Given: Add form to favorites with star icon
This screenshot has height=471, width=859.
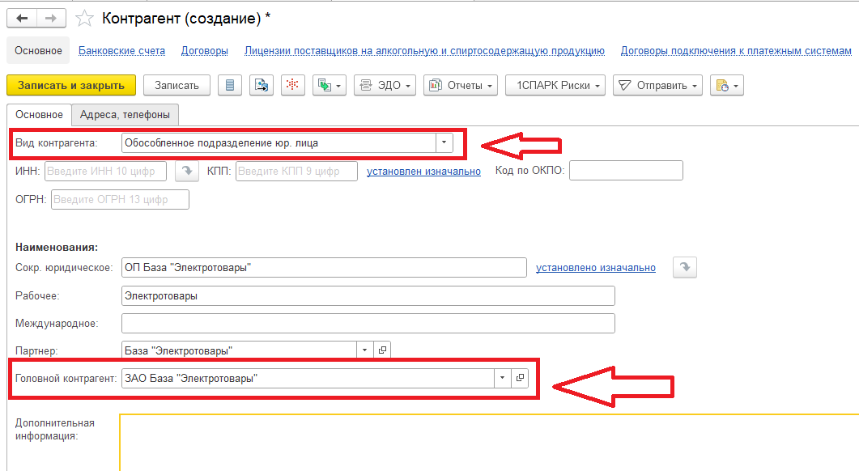Looking at the screenshot, I should [x=83, y=17].
